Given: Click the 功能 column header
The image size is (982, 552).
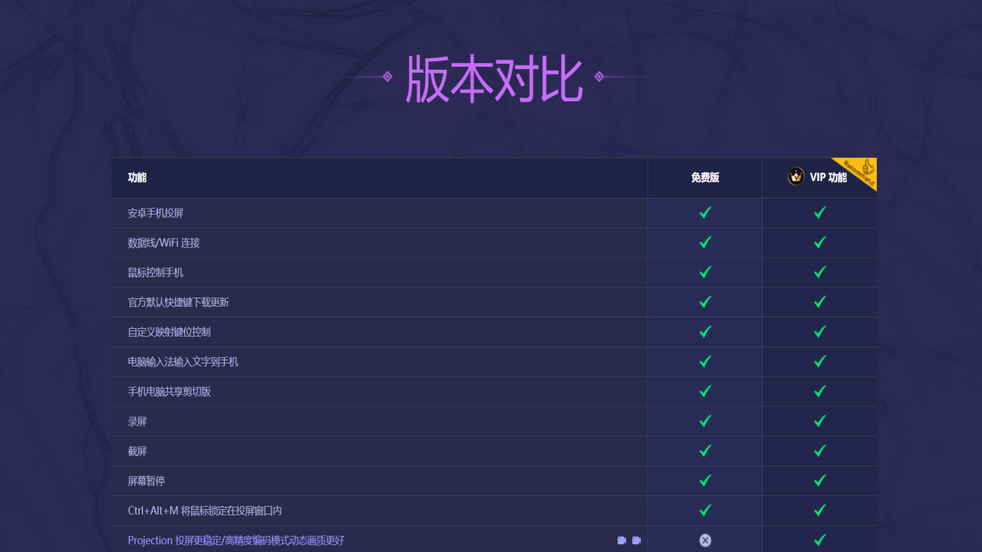Looking at the screenshot, I should [x=137, y=178].
